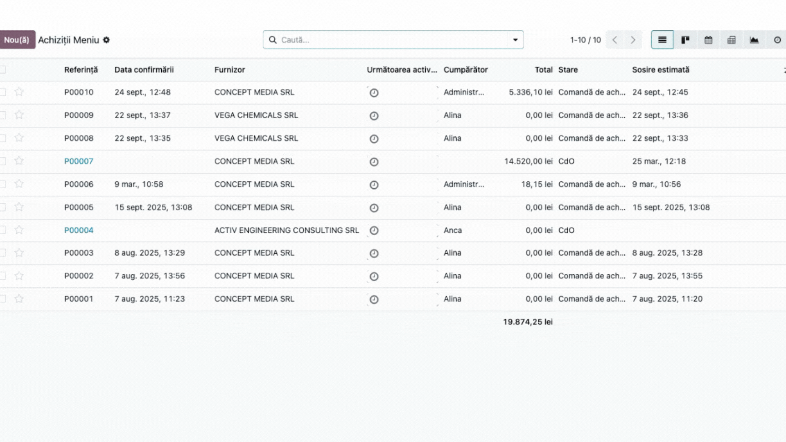786x442 pixels.
Task: Star order P00001 as favorite
Action: point(19,299)
